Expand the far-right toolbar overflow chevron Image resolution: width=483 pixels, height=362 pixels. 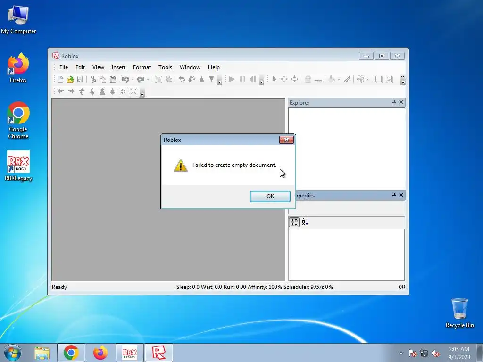403,80
